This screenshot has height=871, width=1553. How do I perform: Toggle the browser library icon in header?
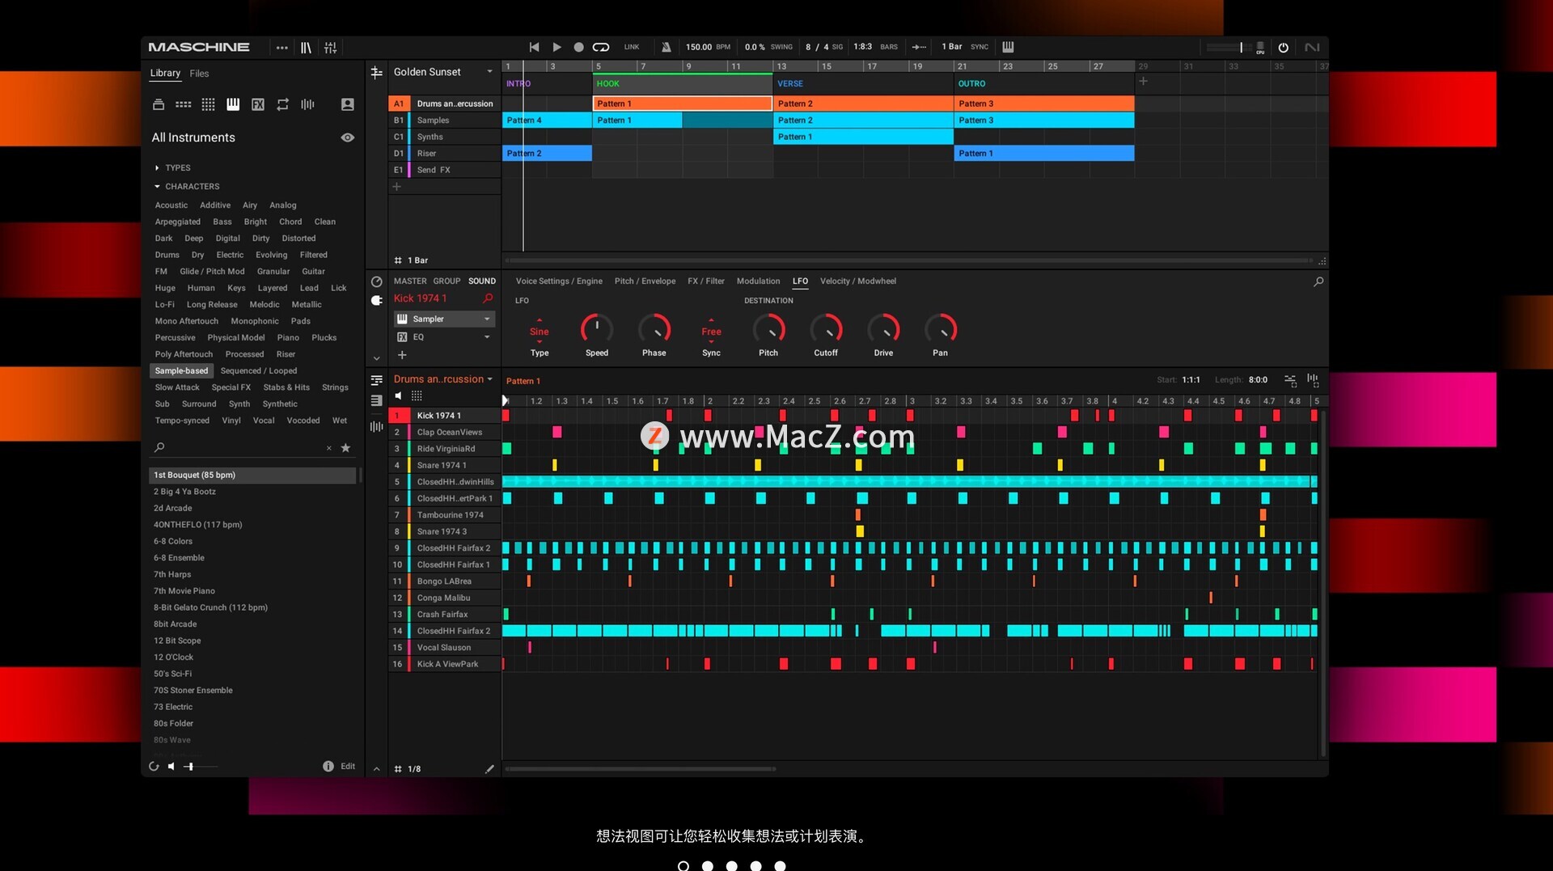pyautogui.click(x=306, y=48)
